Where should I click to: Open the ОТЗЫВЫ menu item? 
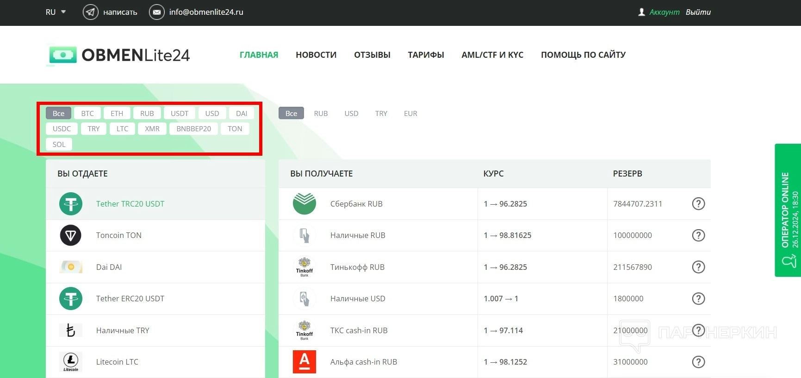tap(372, 55)
